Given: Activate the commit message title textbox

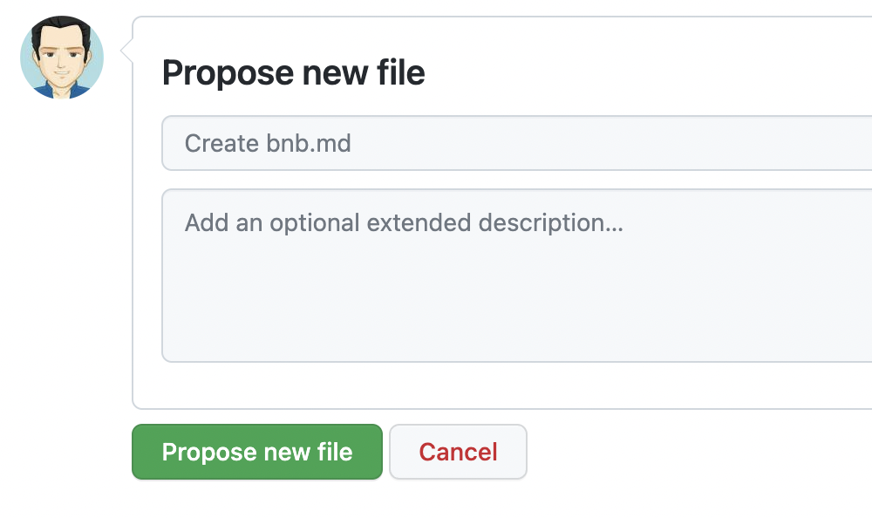Looking at the screenshot, I should (516, 143).
